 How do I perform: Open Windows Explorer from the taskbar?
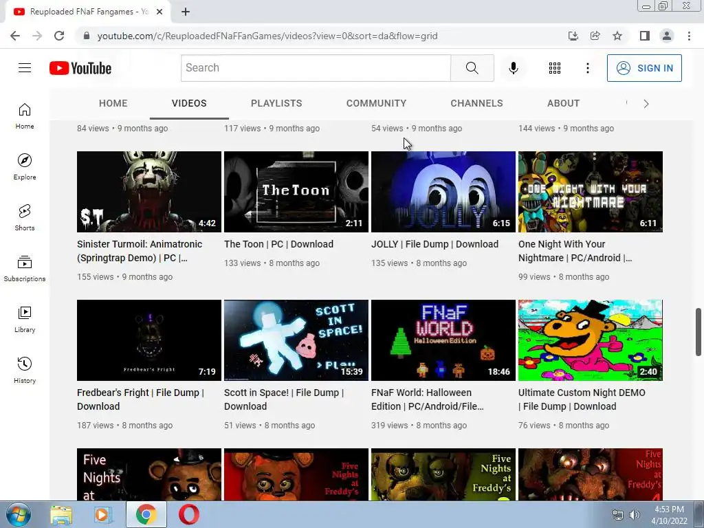61,514
